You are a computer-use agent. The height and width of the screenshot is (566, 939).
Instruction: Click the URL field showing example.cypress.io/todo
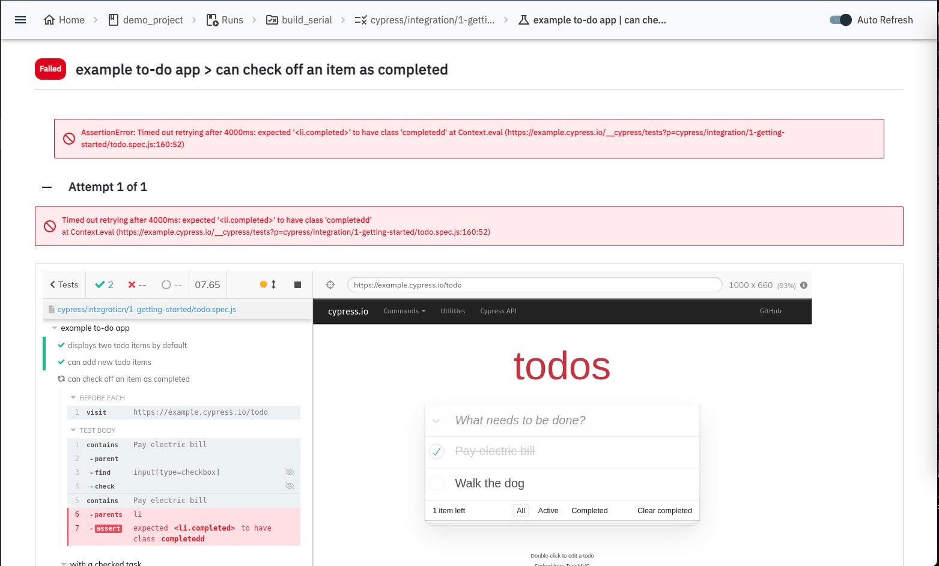pyautogui.click(x=535, y=285)
